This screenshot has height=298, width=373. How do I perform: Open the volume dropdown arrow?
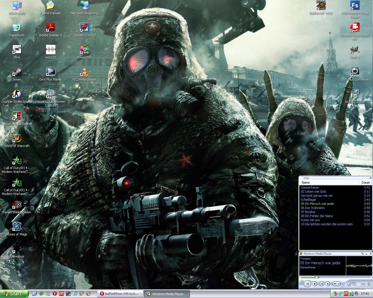pyautogui.click(x=339, y=284)
